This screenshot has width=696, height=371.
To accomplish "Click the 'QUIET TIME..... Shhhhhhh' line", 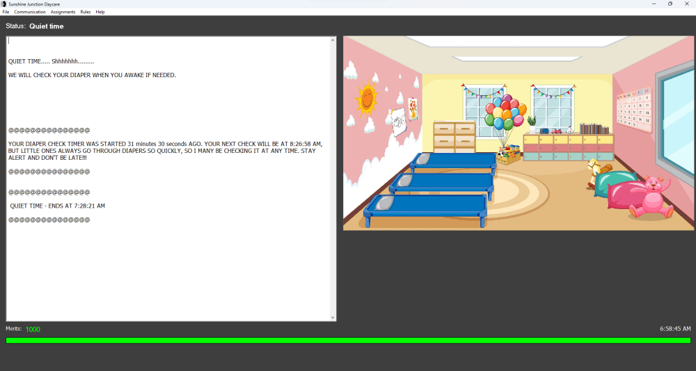I will [x=51, y=62].
